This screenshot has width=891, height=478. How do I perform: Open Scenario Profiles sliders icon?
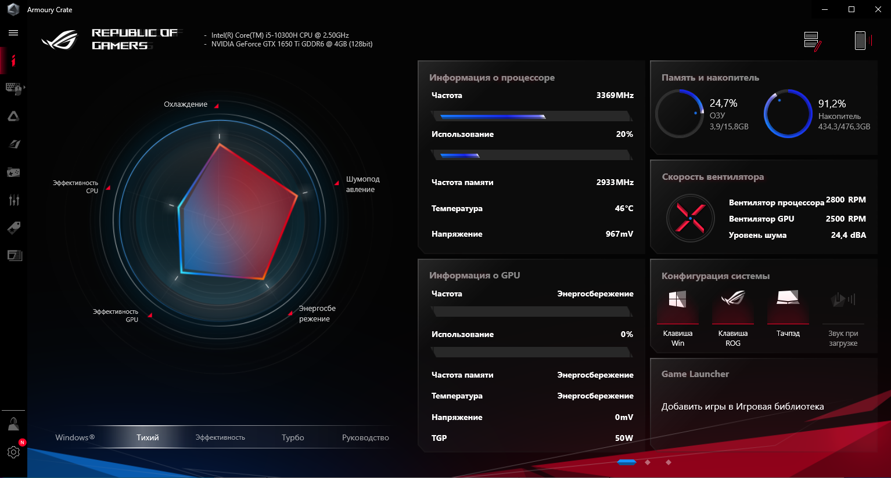(x=14, y=200)
